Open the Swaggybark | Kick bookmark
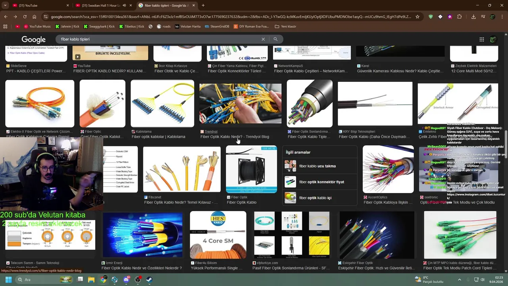 click(99, 26)
